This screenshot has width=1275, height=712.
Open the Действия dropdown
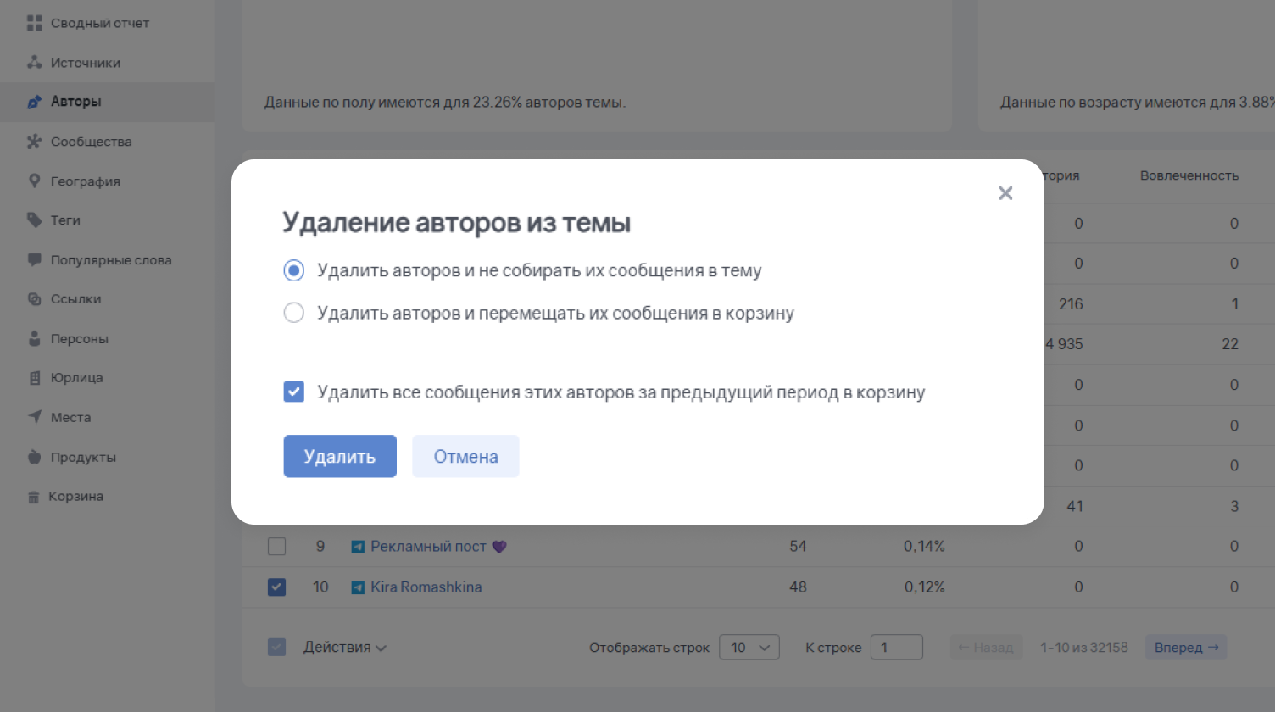(x=345, y=648)
